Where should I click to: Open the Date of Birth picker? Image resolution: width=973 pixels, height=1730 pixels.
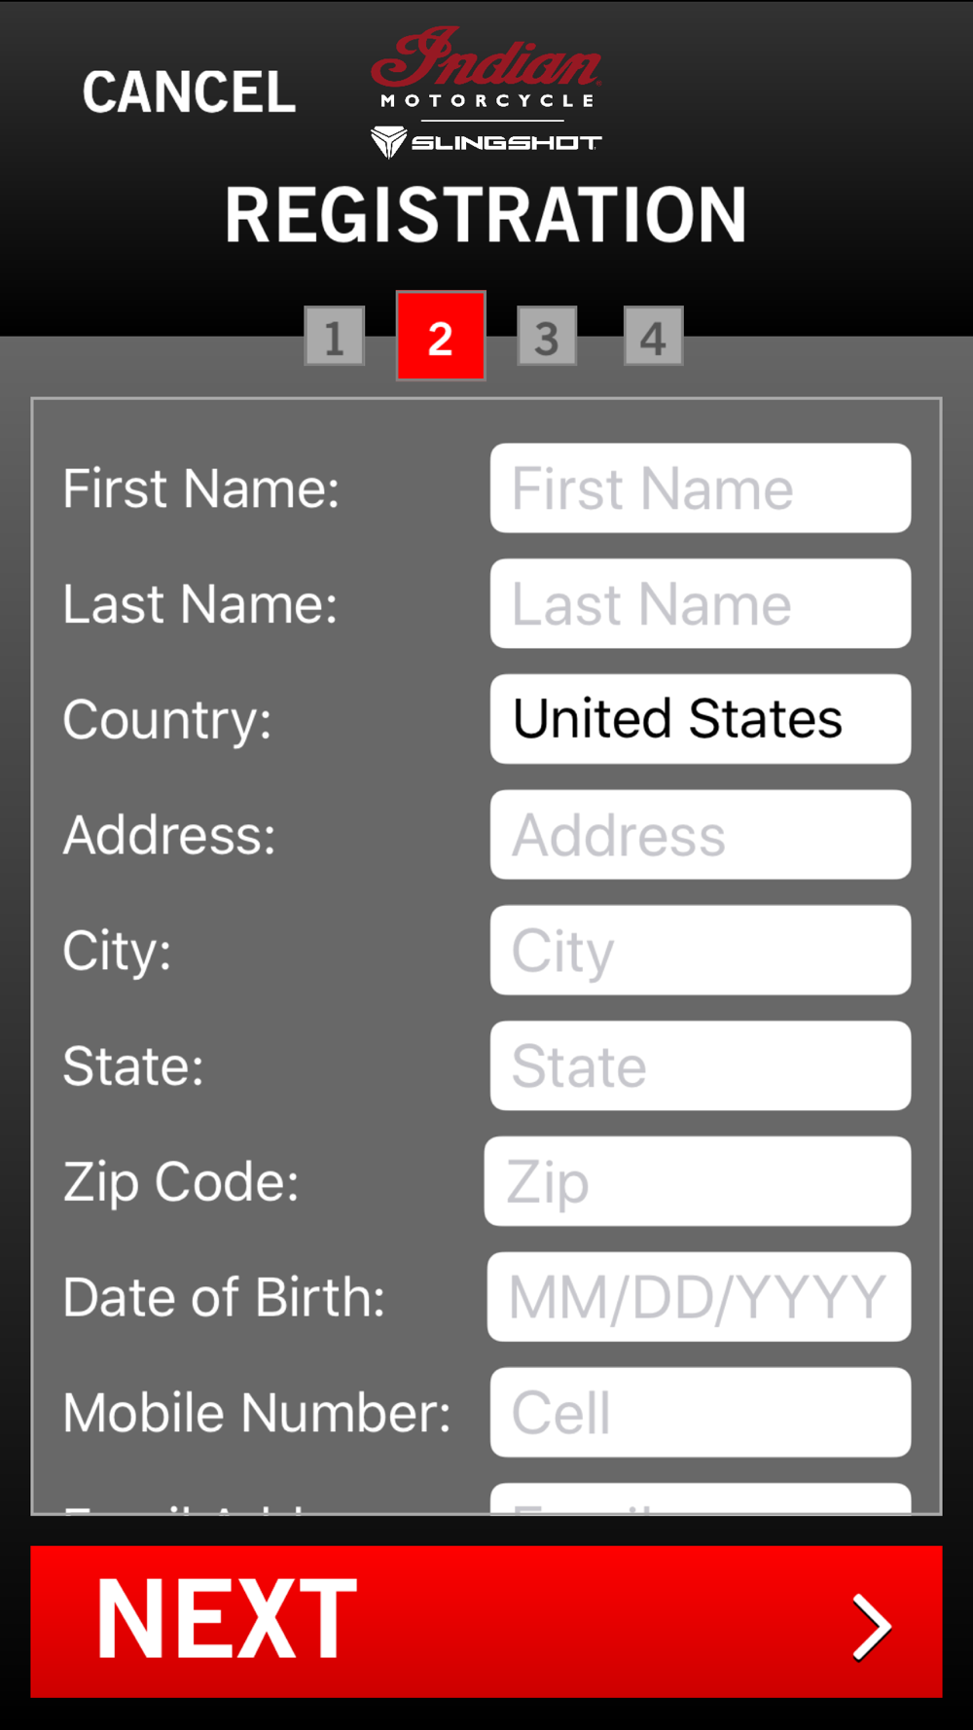click(x=699, y=1297)
